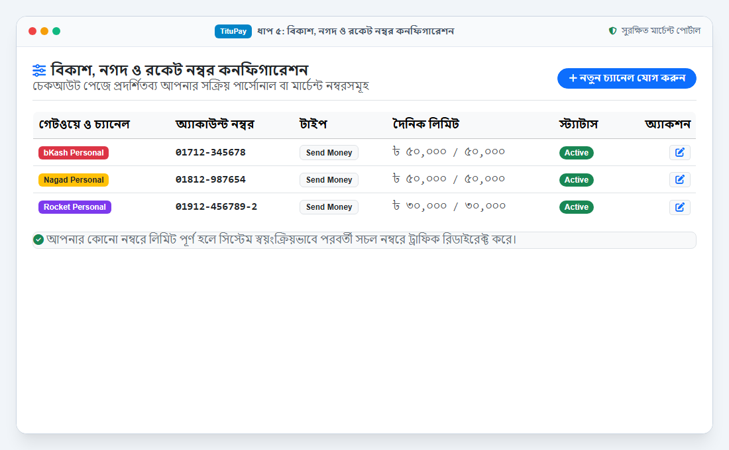Viewport: 729px width, 450px height.
Task: Click the traffic redirect info note text
Action: pyautogui.click(x=282, y=240)
